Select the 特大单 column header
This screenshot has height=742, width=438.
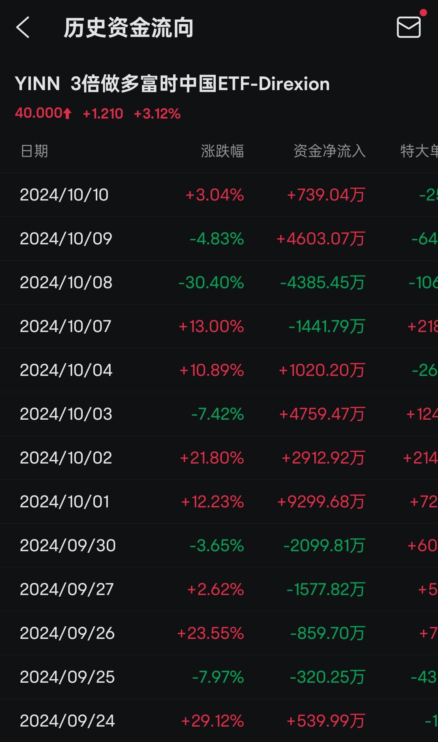(419, 151)
